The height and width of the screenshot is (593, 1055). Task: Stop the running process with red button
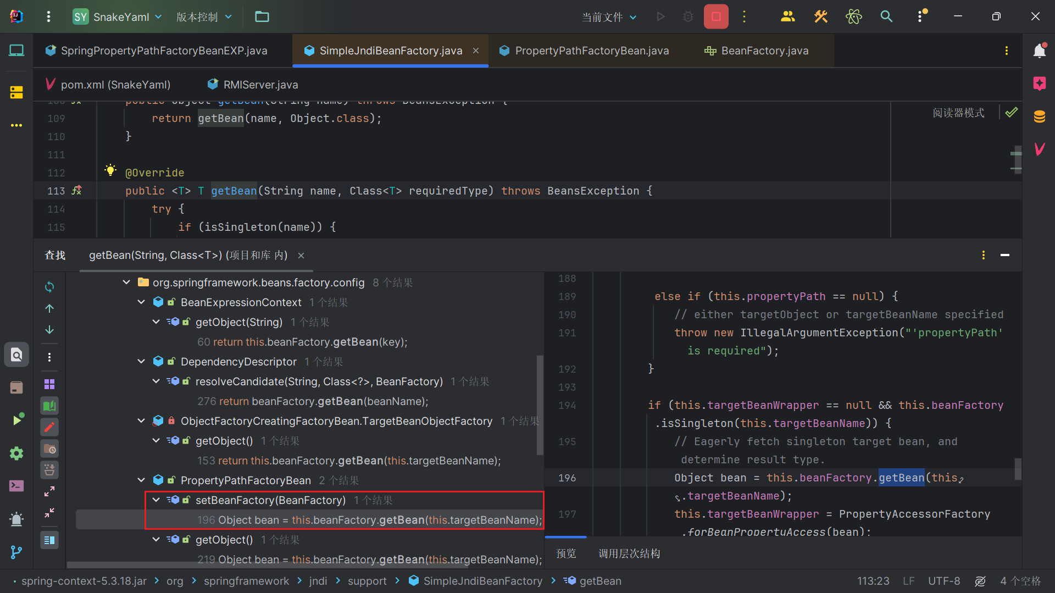coord(716,16)
